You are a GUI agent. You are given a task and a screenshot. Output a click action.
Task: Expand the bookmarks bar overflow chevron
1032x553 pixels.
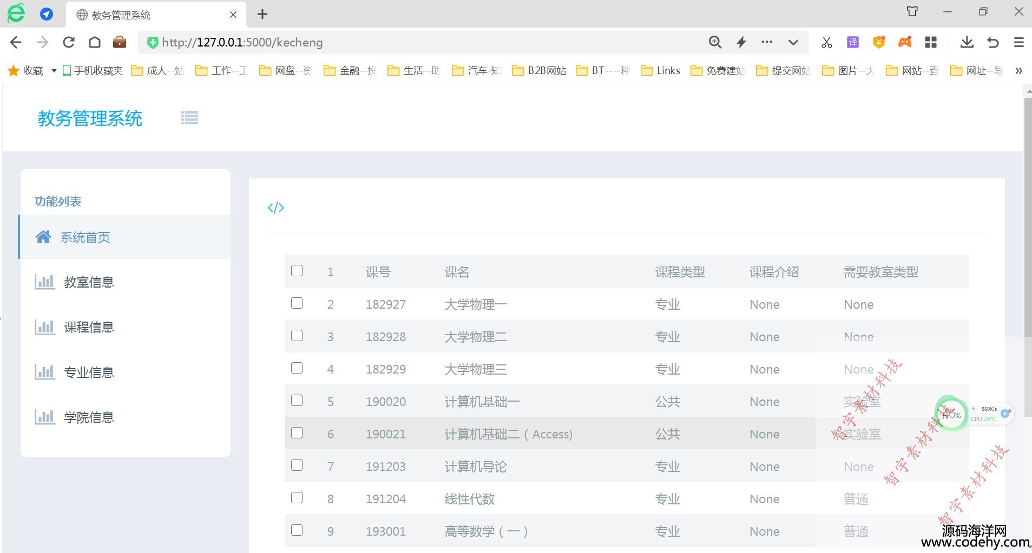coord(1018,71)
